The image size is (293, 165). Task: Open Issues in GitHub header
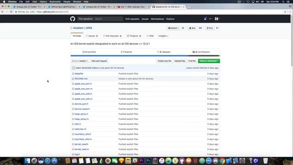145,19
